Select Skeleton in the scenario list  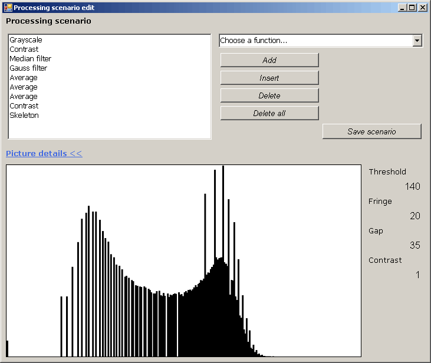(x=24, y=115)
